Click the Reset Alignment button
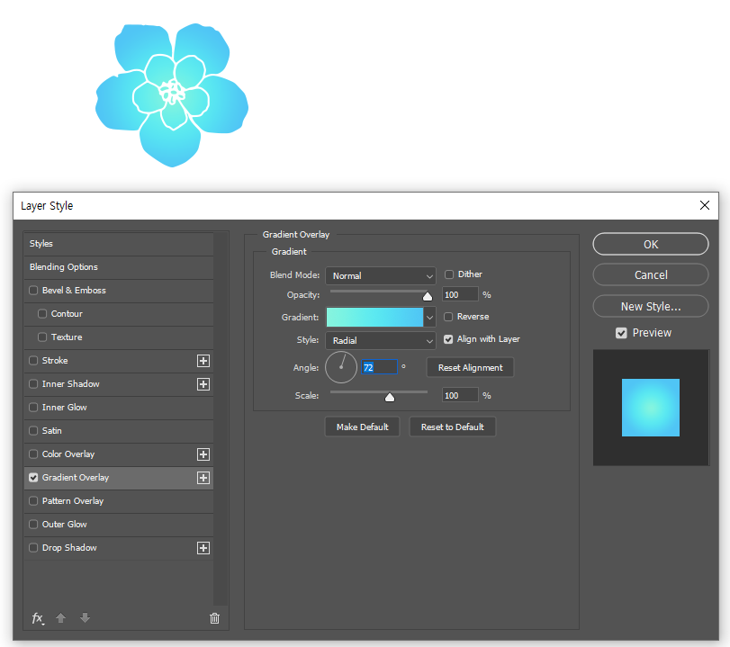 (470, 367)
